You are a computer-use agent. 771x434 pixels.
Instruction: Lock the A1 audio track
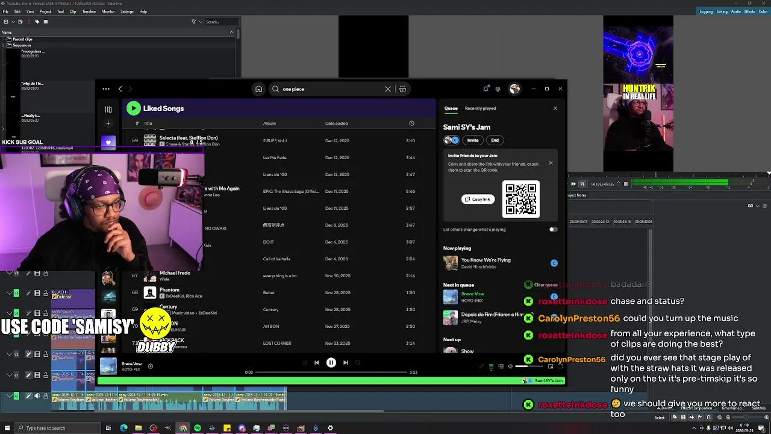(x=46, y=396)
